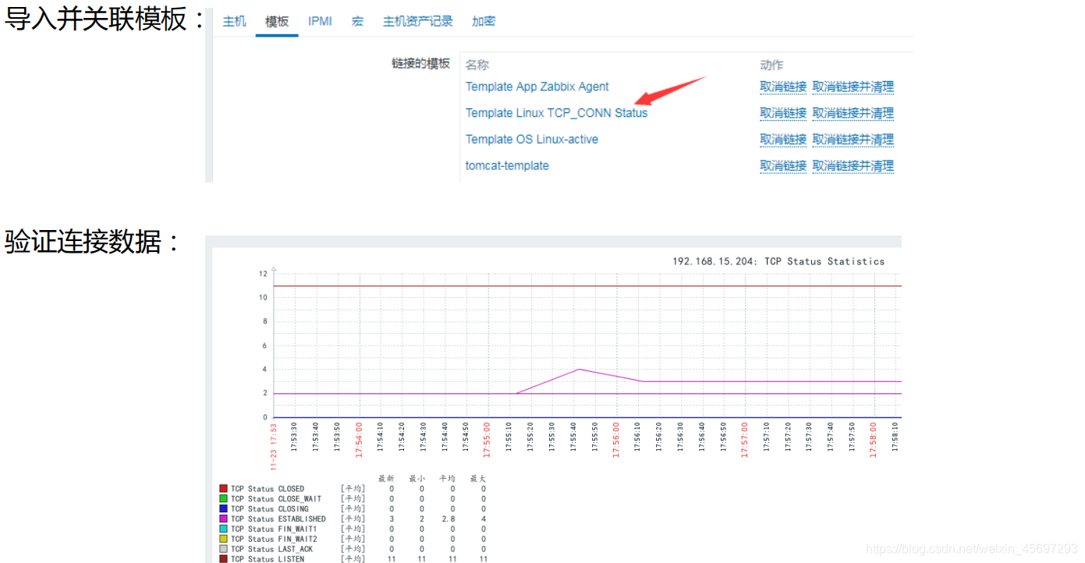Click legend label TCP Status CLOSE_WAIT
Viewport: 1085px width, 563px height.
tap(276, 499)
